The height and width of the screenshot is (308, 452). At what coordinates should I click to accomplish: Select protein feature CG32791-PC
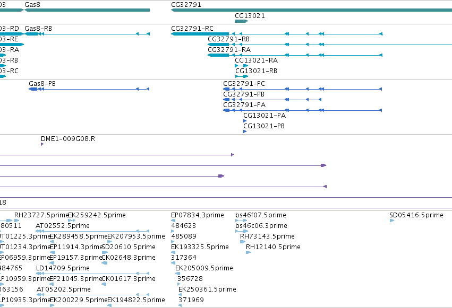pyautogui.click(x=302, y=89)
